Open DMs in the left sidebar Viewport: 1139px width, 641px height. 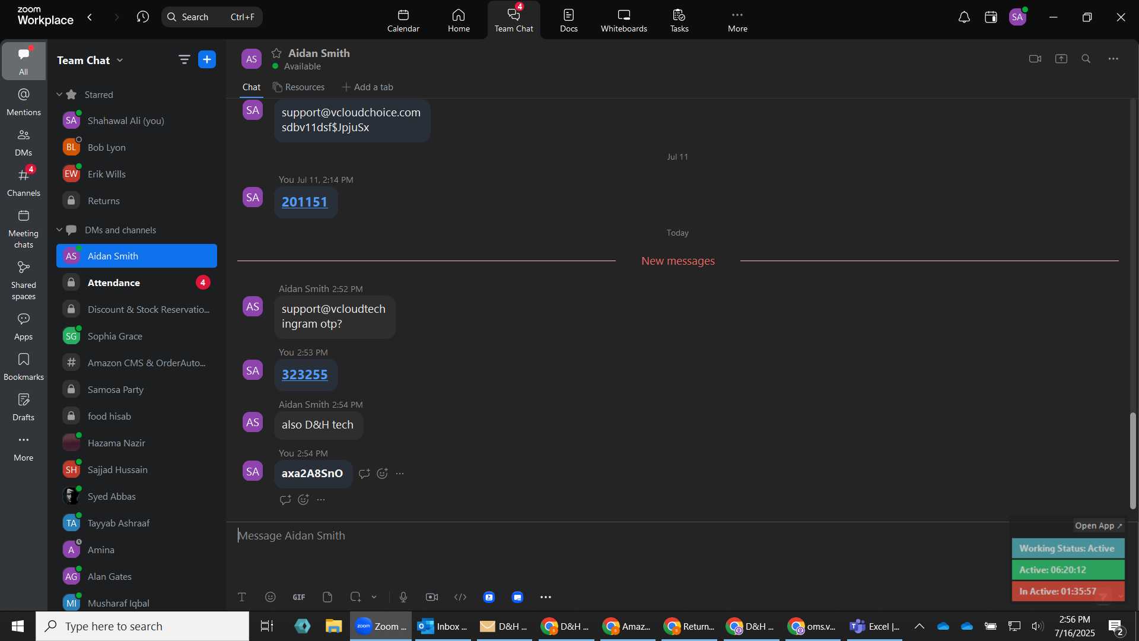tap(24, 142)
